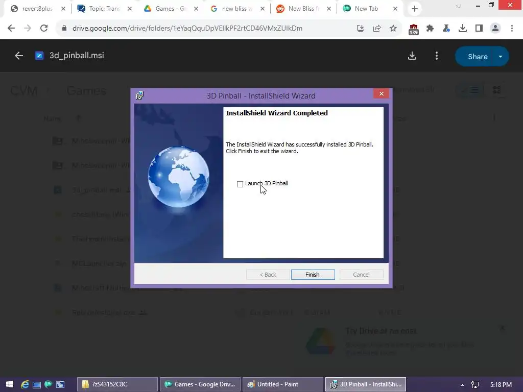
Task: Click the share page icon in address bar
Action: coord(377,29)
